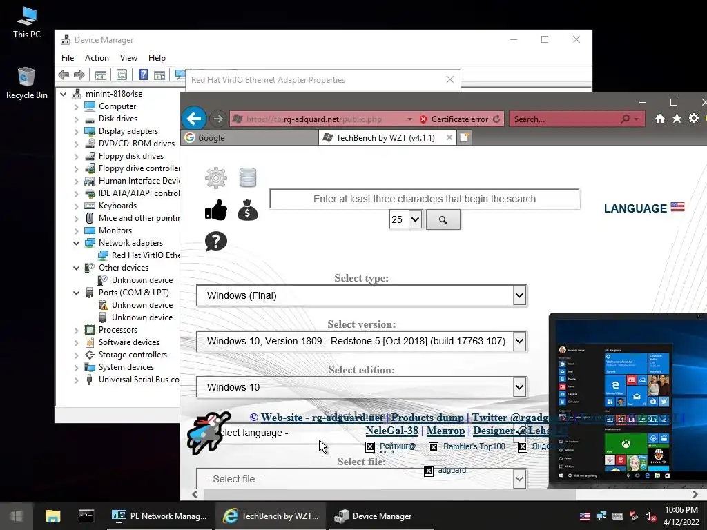Open the Products dump link
The height and width of the screenshot is (530, 707).
pyautogui.click(x=427, y=418)
